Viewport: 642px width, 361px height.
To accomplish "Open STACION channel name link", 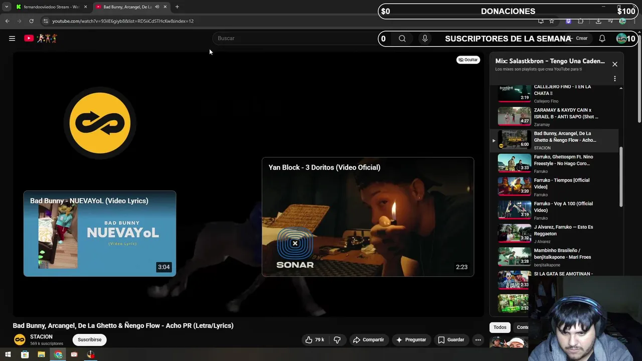I will (41, 337).
